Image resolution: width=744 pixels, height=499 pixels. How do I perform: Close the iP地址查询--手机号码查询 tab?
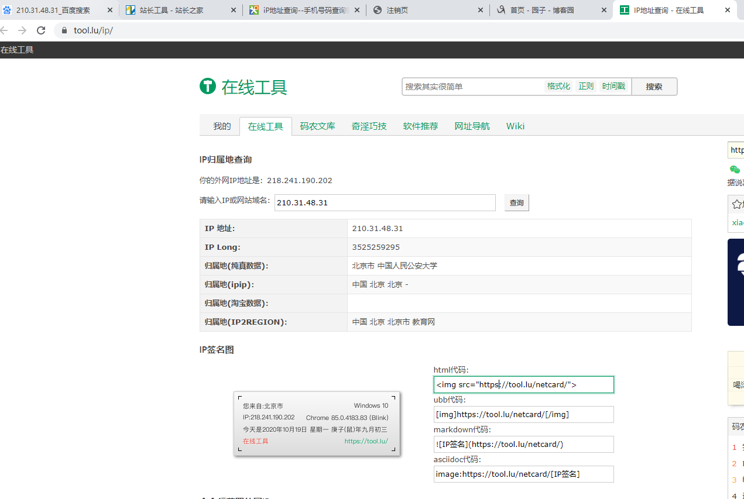[357, 10]
